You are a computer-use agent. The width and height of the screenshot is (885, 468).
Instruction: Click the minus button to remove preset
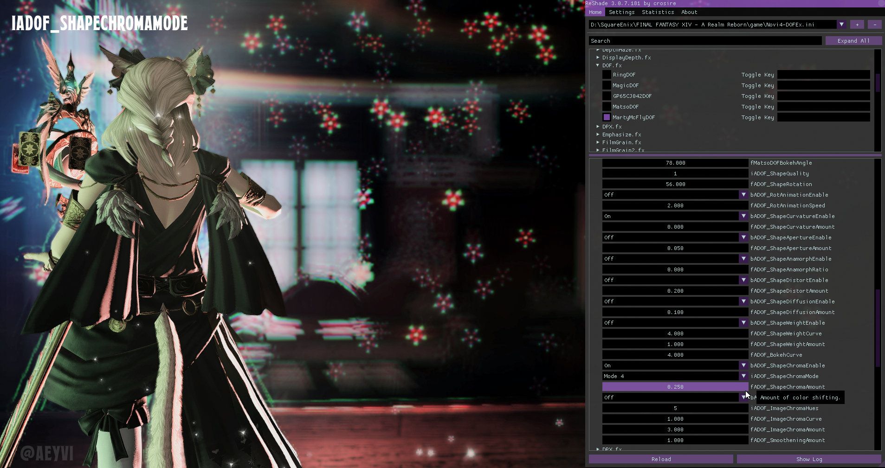click(x=875, y=24)
